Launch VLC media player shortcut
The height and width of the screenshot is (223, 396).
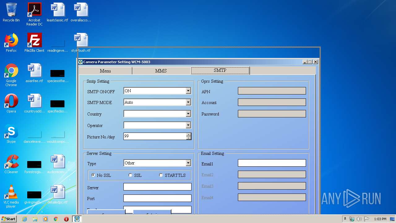tap(11, 196)
